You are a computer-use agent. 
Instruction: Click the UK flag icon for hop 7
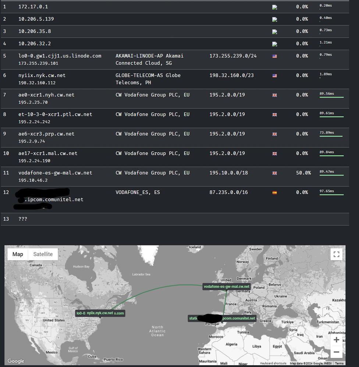click(274, 95)
